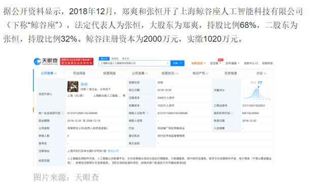The width and height of the screenshot is (325, 188).
Task: Click the help icon next to 组织机构代码
Action: 233,113
